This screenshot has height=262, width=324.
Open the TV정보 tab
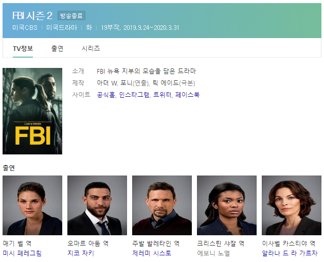[23, 48]
